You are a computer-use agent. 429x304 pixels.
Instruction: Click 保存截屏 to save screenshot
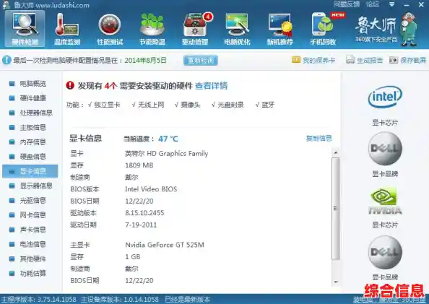[x=413, y=60]
